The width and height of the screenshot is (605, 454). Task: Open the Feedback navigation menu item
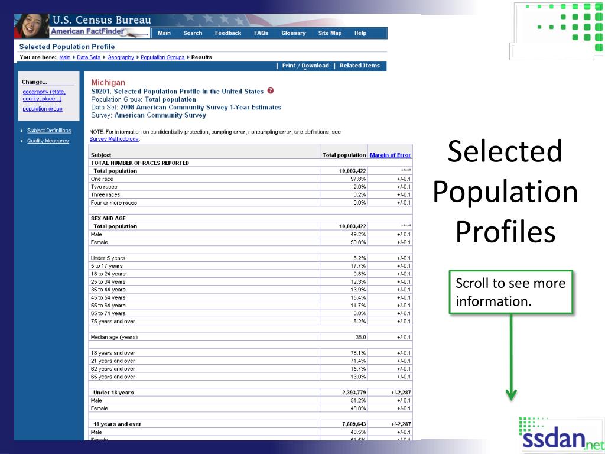pyautogui.click(x=227, y=33)
